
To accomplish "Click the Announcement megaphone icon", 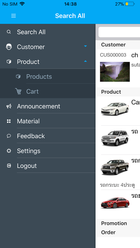I will (9, 106).
